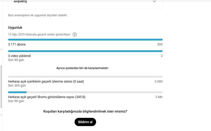
Task: Click the info icon beside the data date
Action: 75,35
